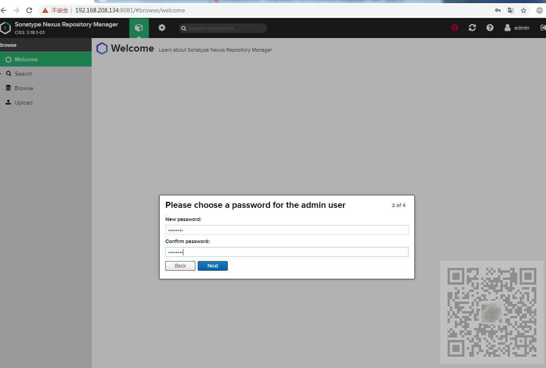This screenshot has width=546, height=368.
Task: Click 'Learn about Sonatype Nexus Repository Manager' text
Action: click(x=215, y=50)
